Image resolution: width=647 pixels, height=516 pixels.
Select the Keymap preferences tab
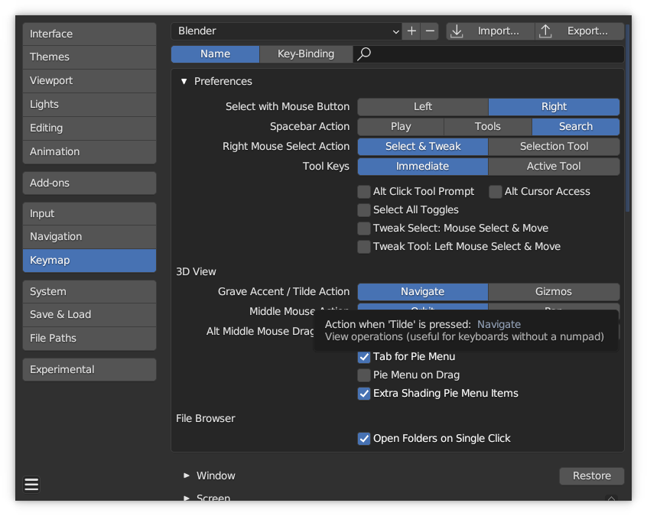89,260
